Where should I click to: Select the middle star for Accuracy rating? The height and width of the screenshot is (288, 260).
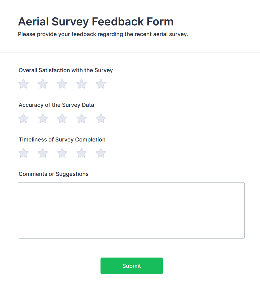coord(62,118)
